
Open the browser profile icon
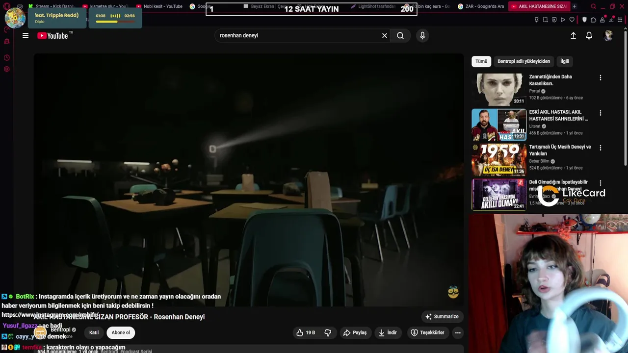[x=602, y=20]
